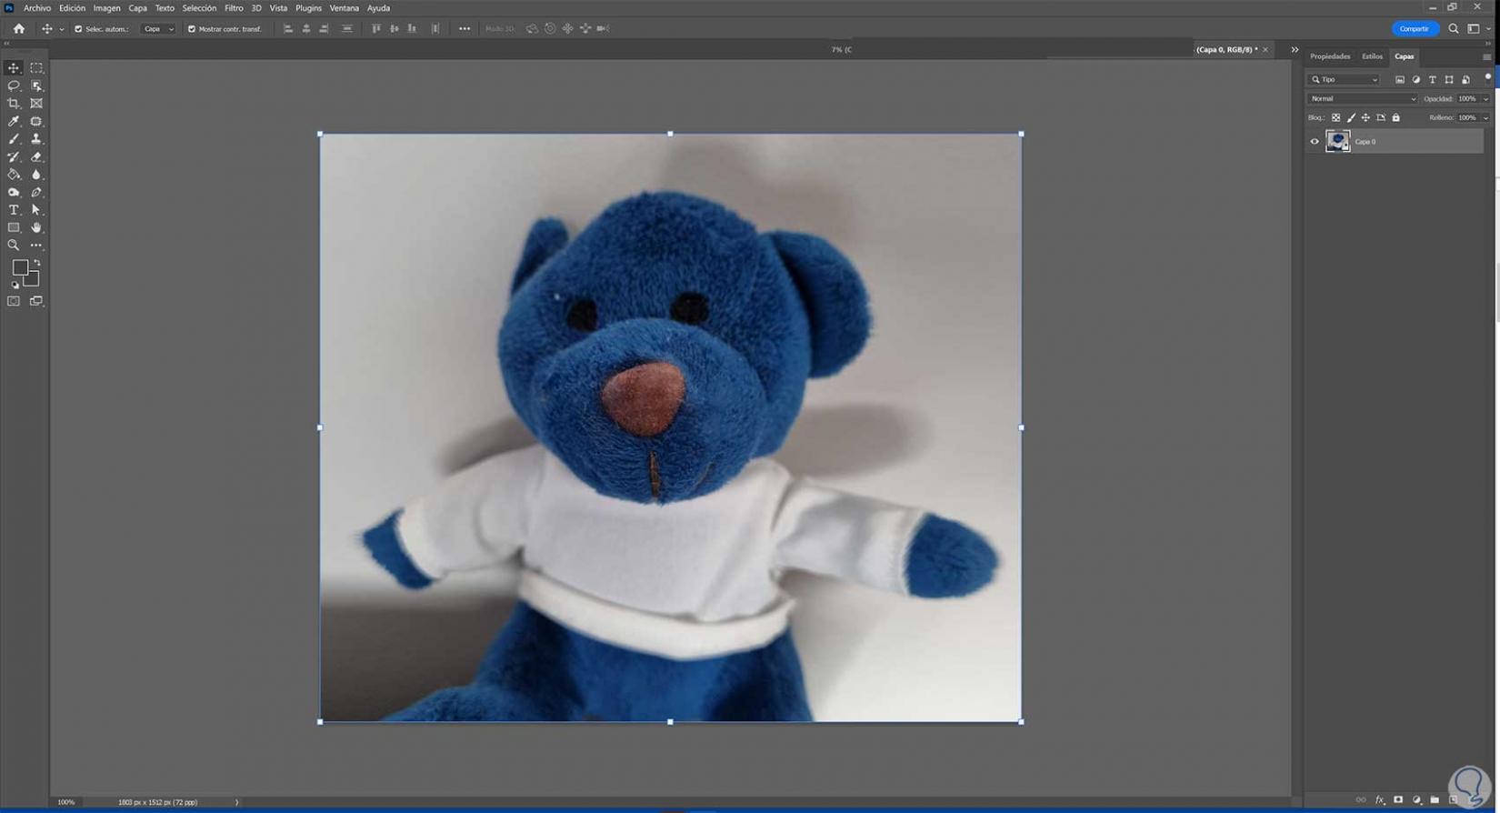Create new fill or adjustment layer
The image size is (1500, 813).
[1416, 800]
